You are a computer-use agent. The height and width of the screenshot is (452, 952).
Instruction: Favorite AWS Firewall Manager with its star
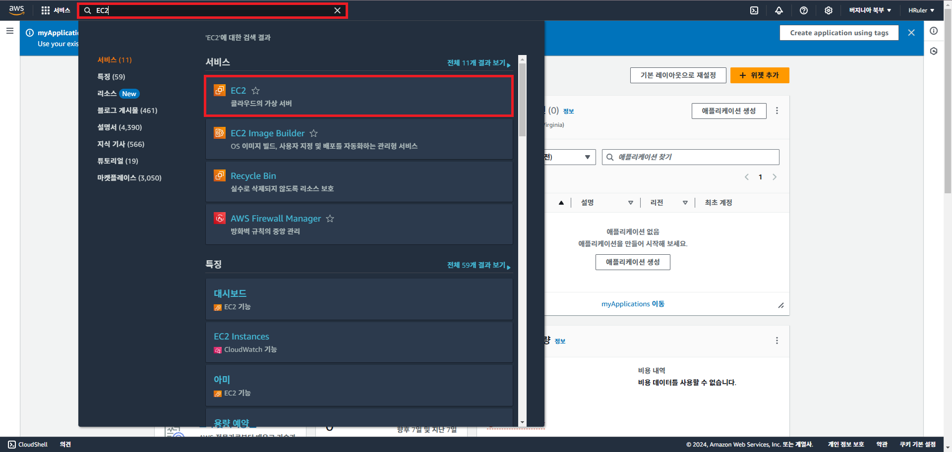click(x=330, y=219)
